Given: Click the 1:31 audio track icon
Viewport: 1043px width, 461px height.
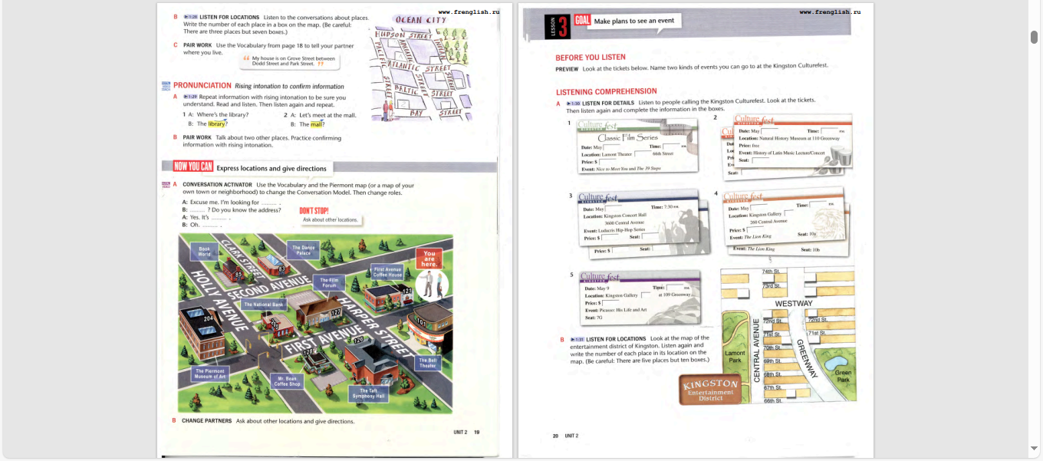Looking at the screenshot, I should (x=577, y=339).
